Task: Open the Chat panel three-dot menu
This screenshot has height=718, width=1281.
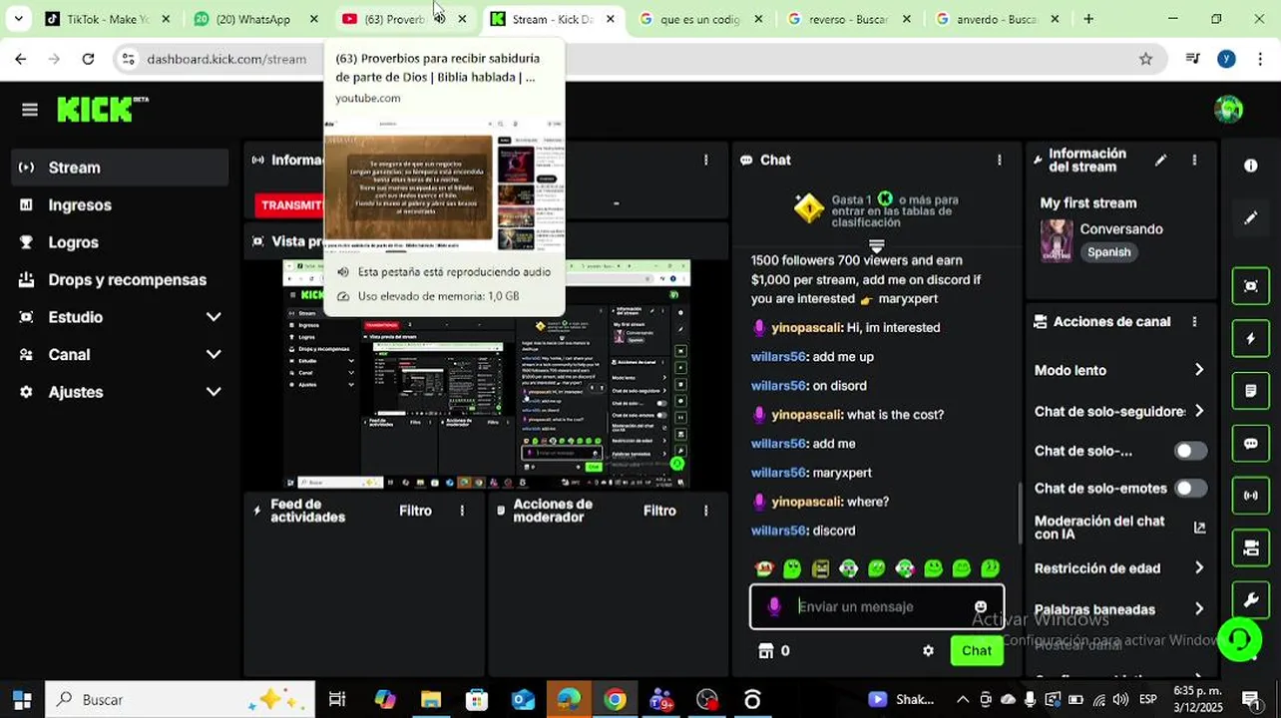Action: click(999, 160)
